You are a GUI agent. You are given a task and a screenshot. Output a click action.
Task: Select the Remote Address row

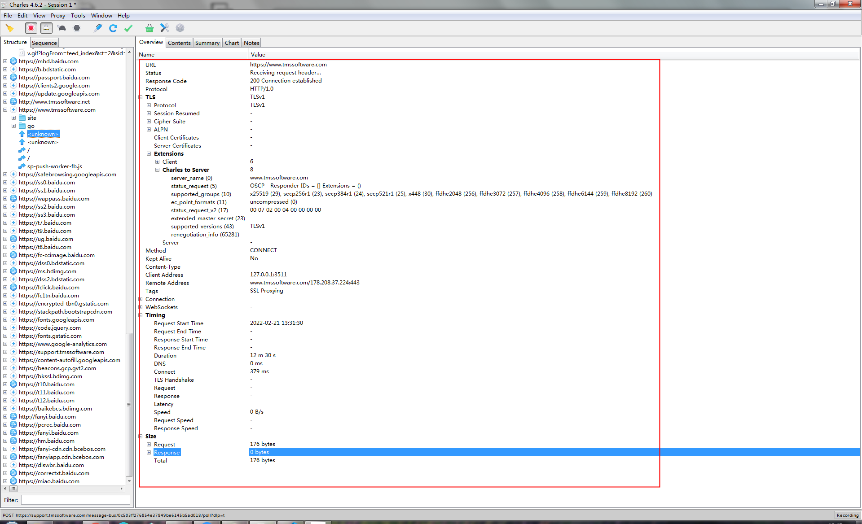[x=499, y=283]
